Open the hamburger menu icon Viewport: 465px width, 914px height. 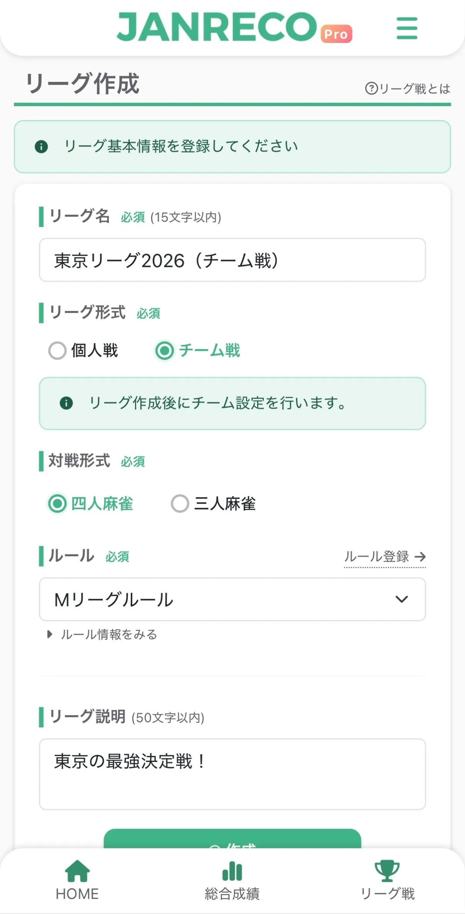pyautogui.click(x=407, y=28)
